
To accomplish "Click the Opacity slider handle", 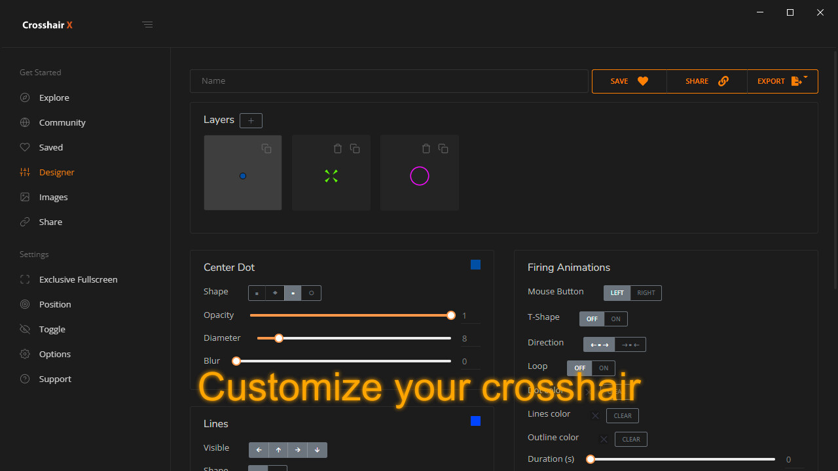I will pos(450,315).
